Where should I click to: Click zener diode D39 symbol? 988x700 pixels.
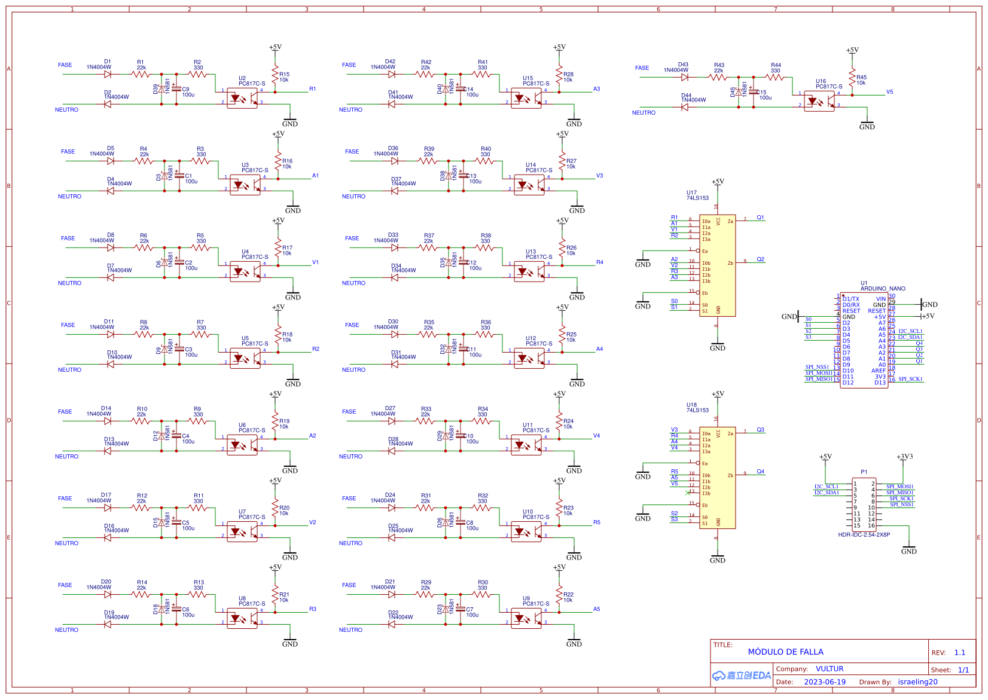tap(161, 90)
